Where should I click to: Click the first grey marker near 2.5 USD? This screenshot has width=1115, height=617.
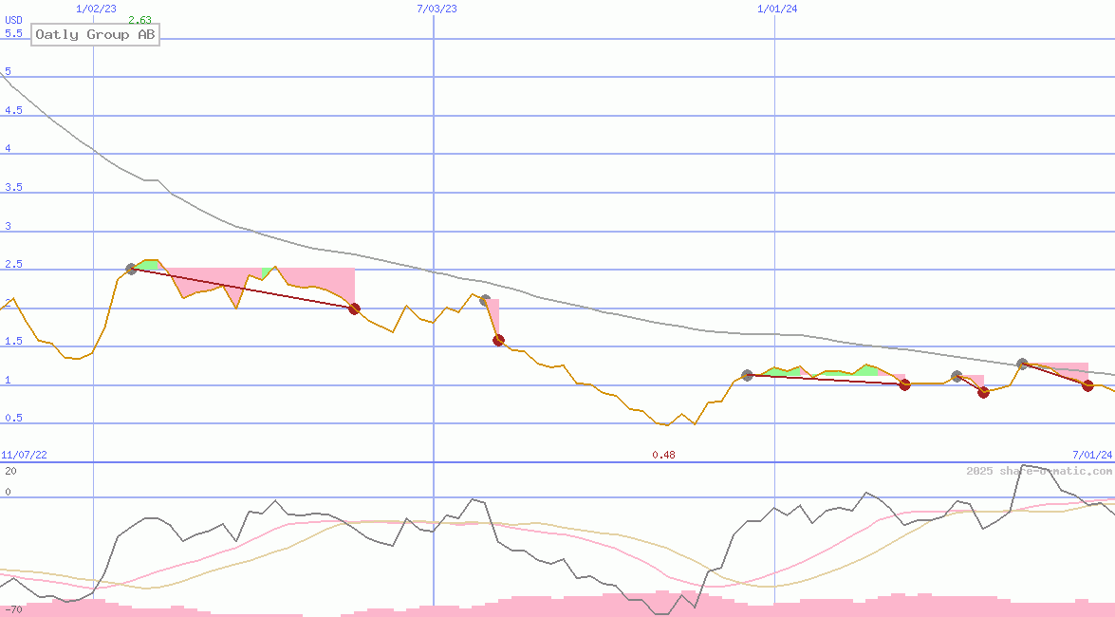(x=132, y=270)
